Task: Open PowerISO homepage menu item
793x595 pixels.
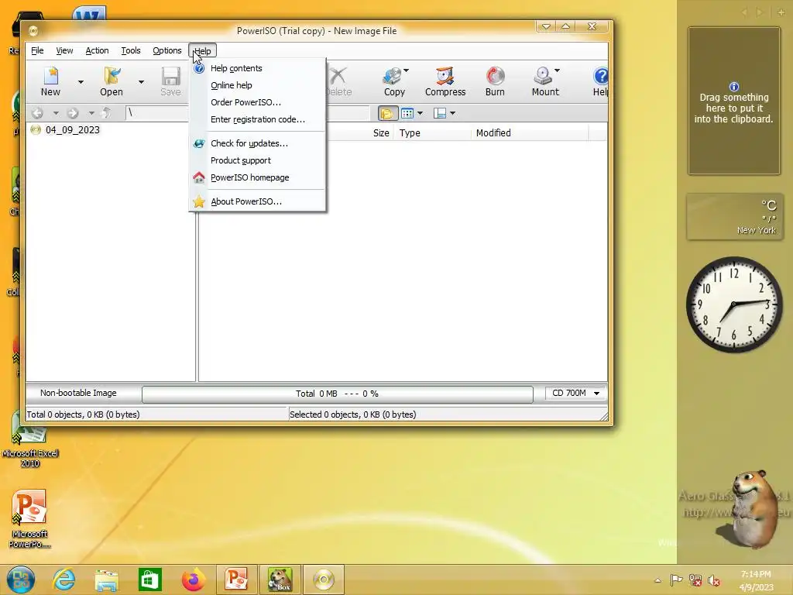Action: pyautogui.click(x=257, y=177)
